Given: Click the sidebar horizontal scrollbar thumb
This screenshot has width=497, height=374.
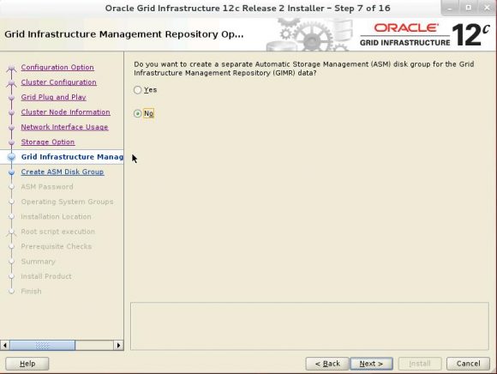Looking at the screenshot, I should pyautogui.click(x=43, y=345).
